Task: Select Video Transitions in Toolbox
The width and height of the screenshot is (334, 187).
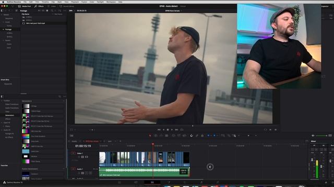Action: click(x=11, y=104)
